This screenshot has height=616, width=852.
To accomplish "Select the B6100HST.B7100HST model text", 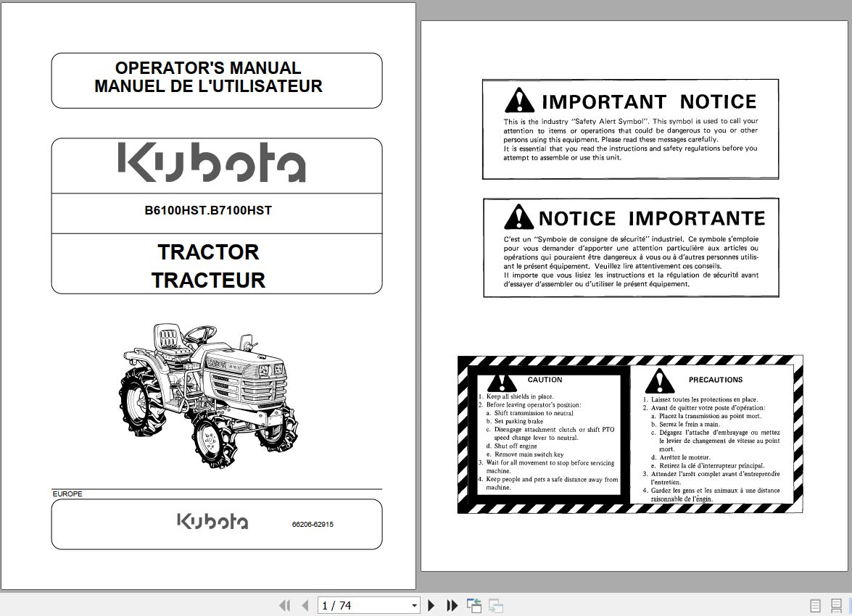I will [208, 210].
